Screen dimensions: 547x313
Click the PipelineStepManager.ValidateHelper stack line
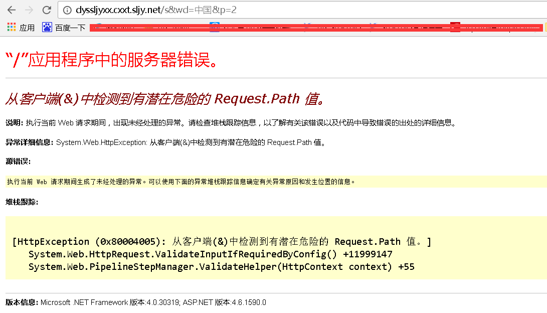pos(221,266)
